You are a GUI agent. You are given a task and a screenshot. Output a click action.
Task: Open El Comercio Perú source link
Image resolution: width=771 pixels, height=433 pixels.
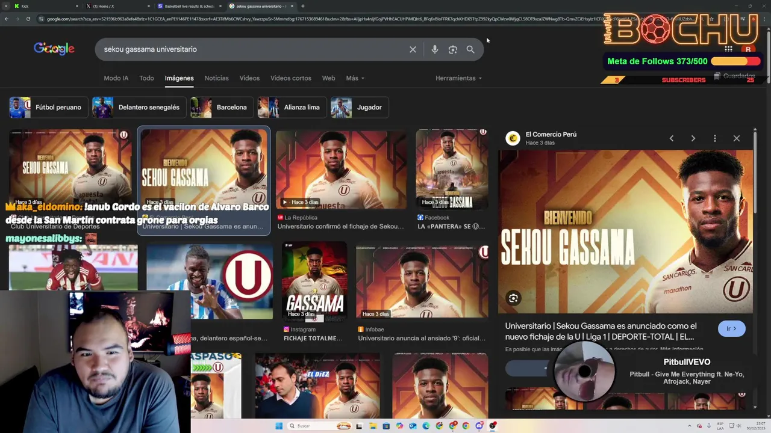551,134
